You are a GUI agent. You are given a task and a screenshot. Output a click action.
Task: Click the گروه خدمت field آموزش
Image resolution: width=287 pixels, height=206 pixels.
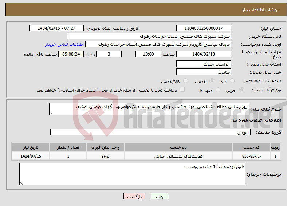click(x=150, y=132)
